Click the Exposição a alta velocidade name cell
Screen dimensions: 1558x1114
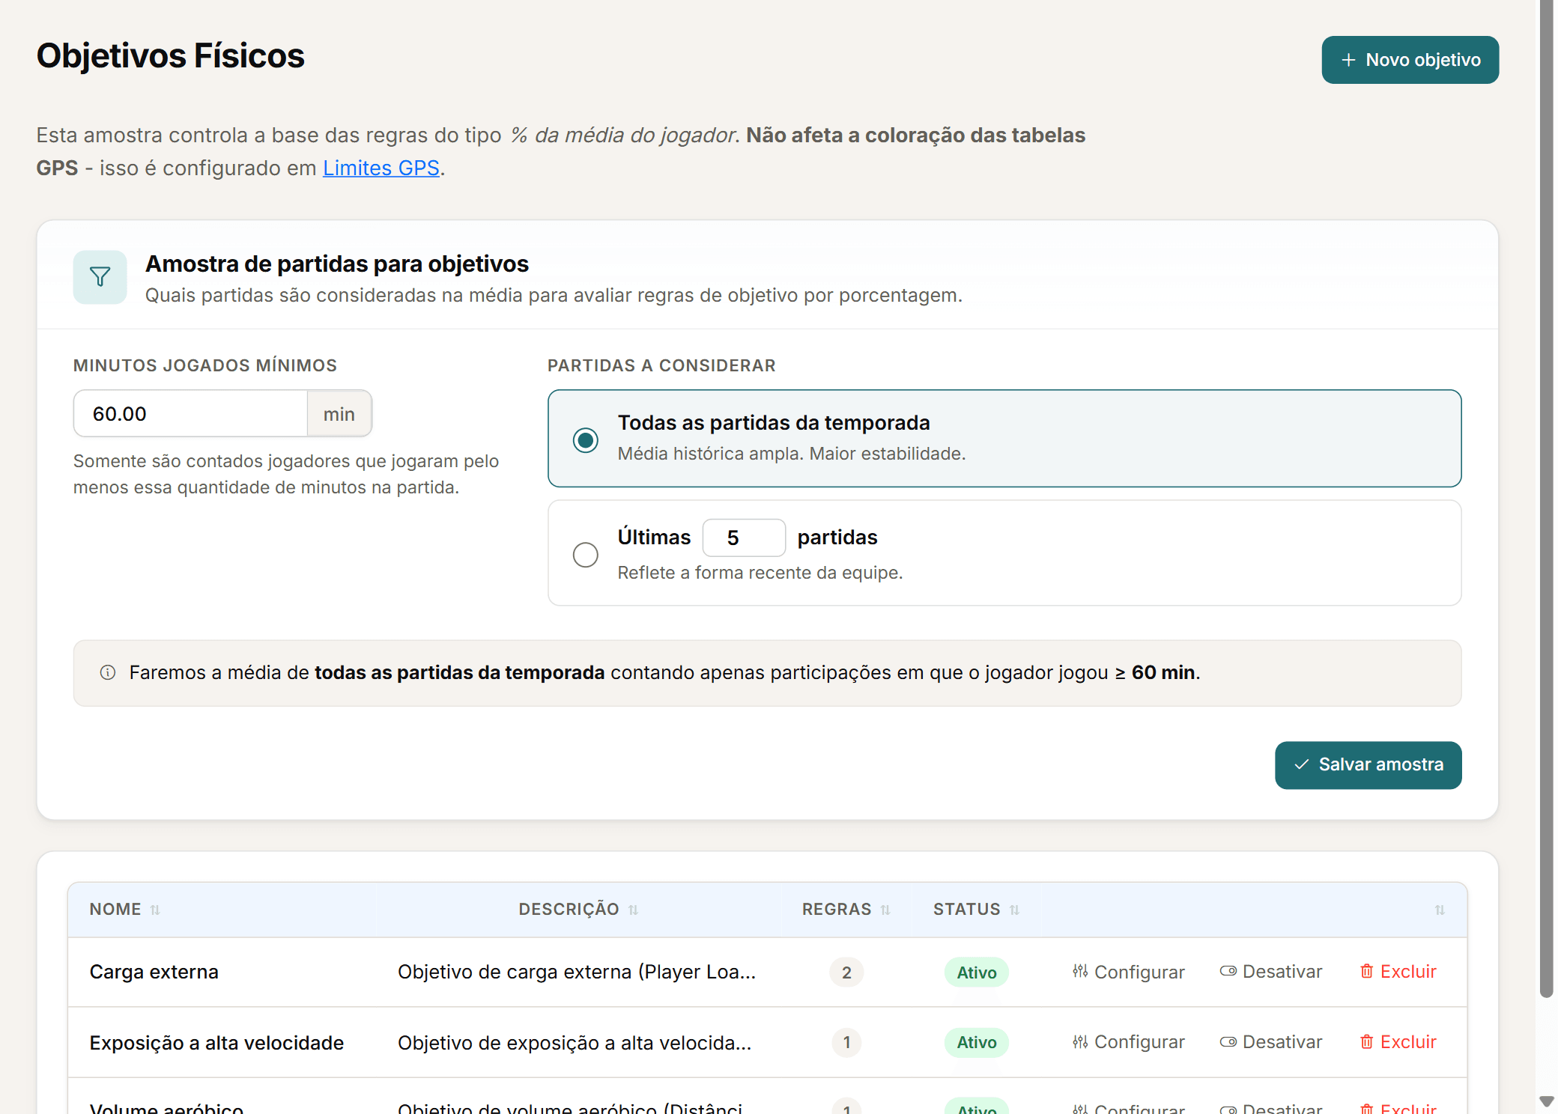click(216, 1042)
